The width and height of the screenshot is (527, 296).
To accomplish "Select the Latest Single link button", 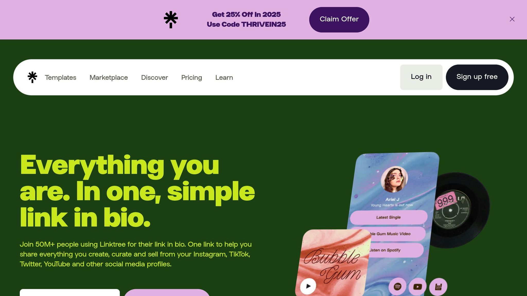I will click(389, 217).
